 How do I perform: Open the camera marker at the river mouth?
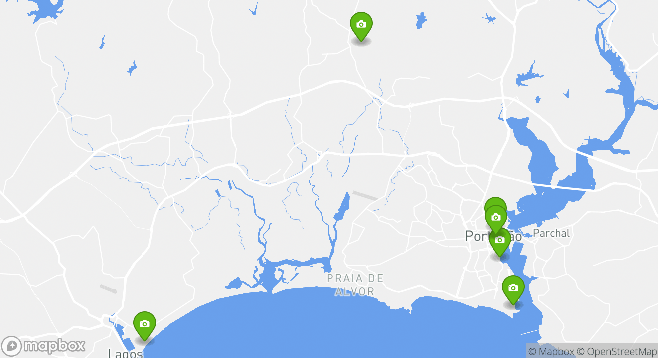tap(513, 288)
